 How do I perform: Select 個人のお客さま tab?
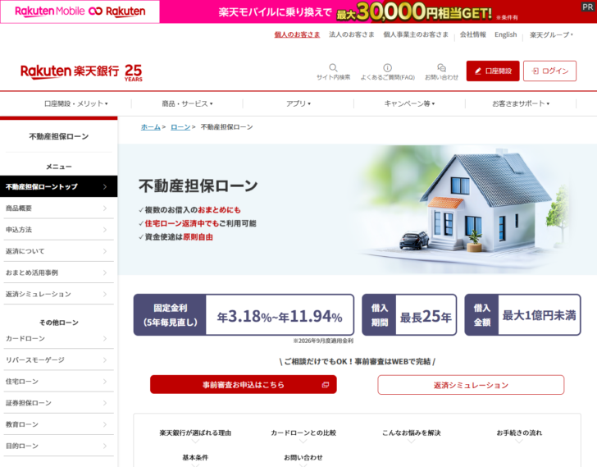pyautogui.click(x=297, y=34)
